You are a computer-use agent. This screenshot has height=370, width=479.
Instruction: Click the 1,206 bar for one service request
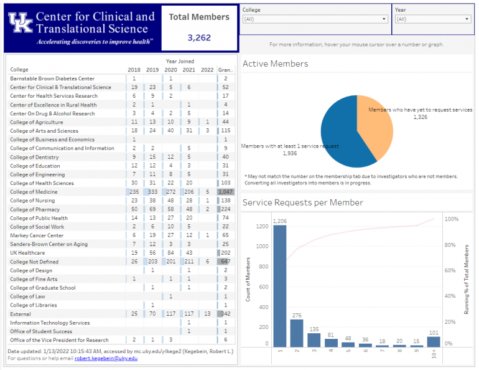[280, 286]
